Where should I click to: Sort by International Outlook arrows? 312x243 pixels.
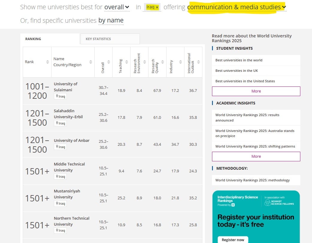pos(199,62)
